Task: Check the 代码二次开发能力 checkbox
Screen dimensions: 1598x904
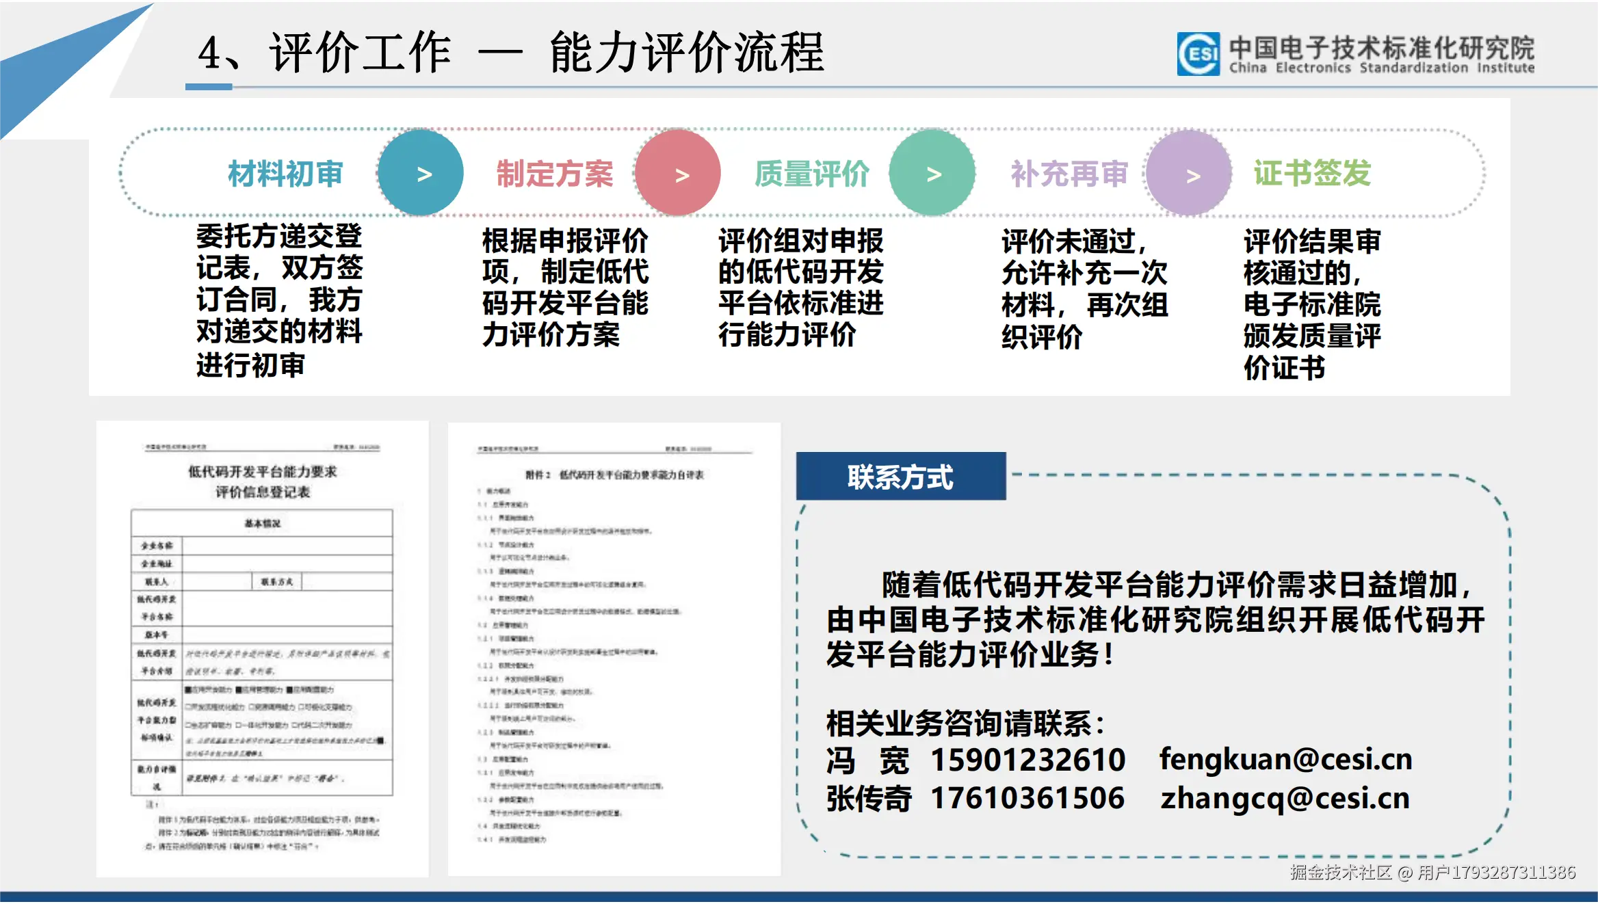Action: (293, 726)
